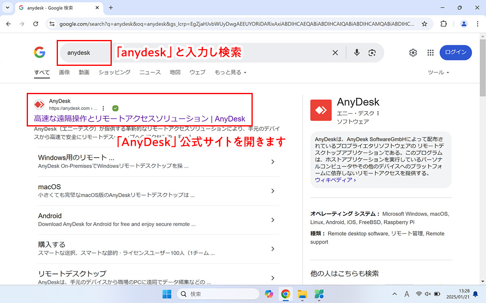The width and height of the screenshot is (486, 303).
Task: Switch to ショッピング results
Action: coord(115,72)
